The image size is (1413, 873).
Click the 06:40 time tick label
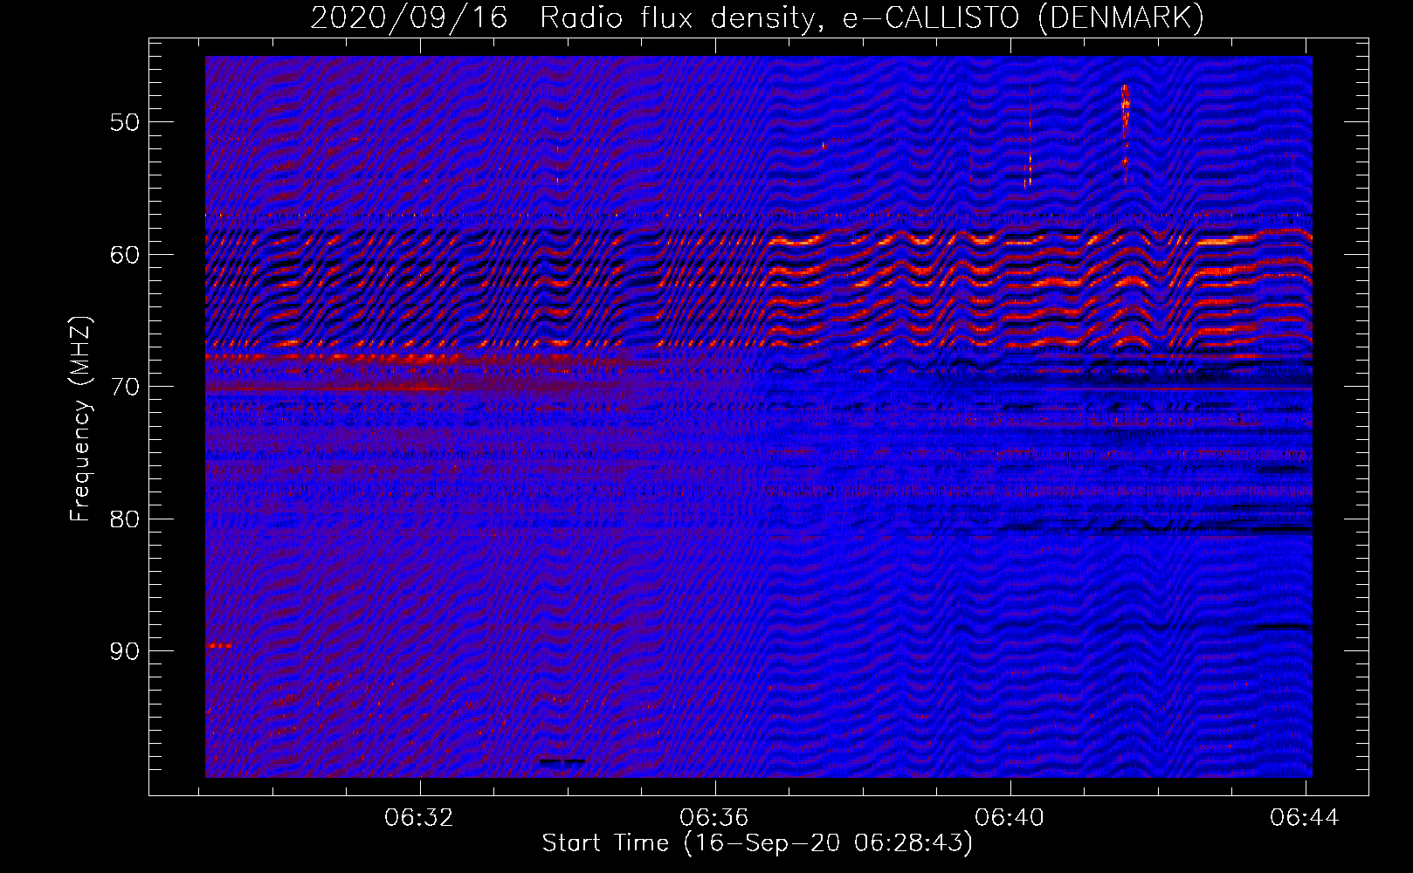click(1010, 817)
